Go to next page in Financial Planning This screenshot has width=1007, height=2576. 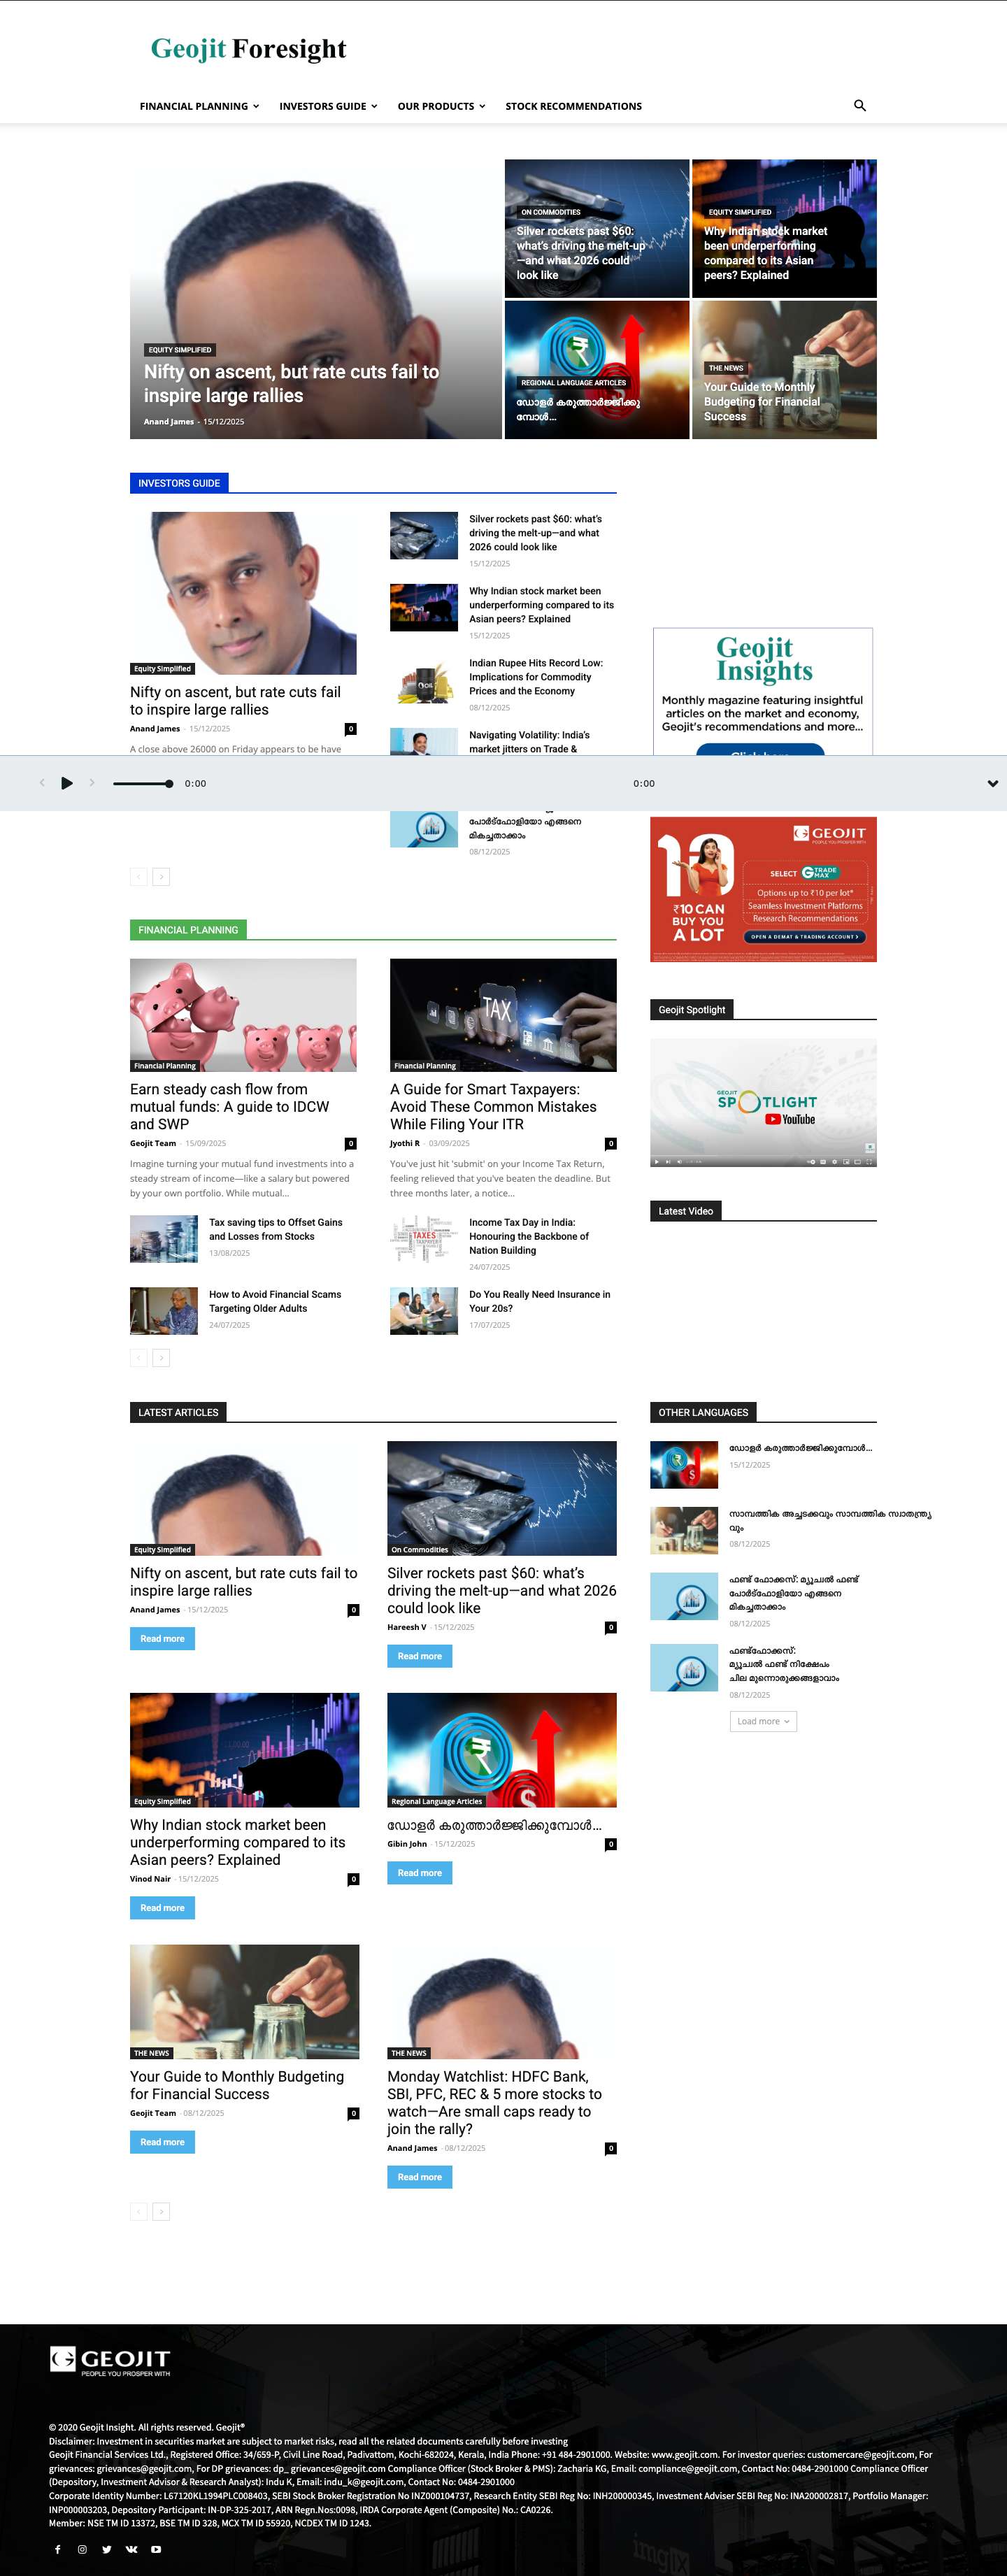pos(161,1358)
